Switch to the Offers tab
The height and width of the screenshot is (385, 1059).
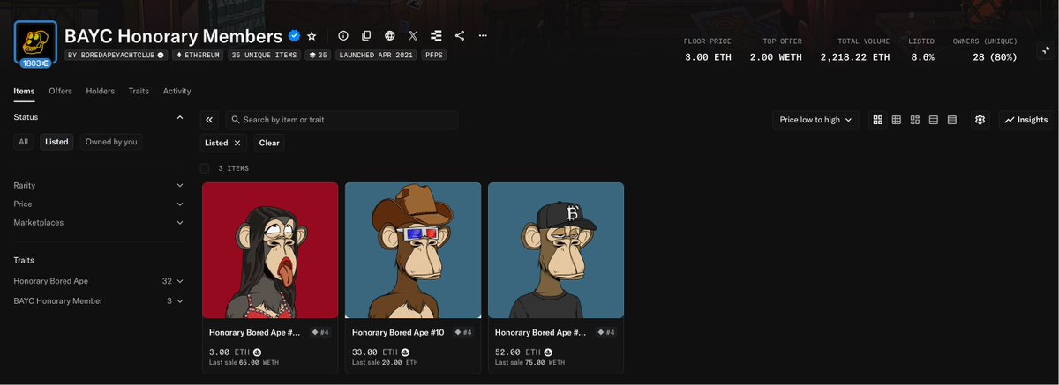click(61, 91)
